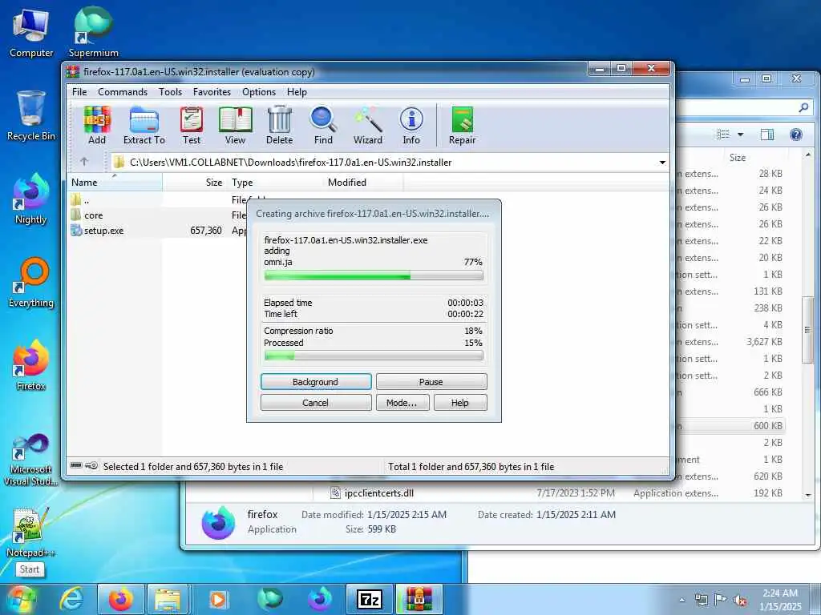Switch to Firefox in the taskbar
821x615 pixels.
[120, 599]
